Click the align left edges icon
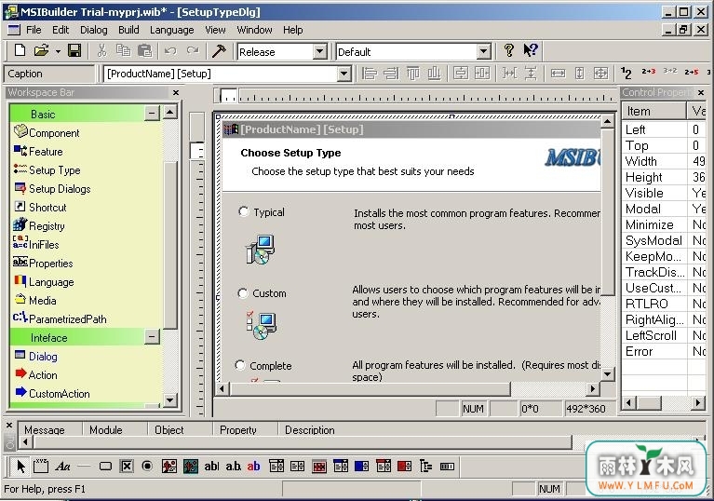This screenshot has height=501, width=714. tap(370, 73)
